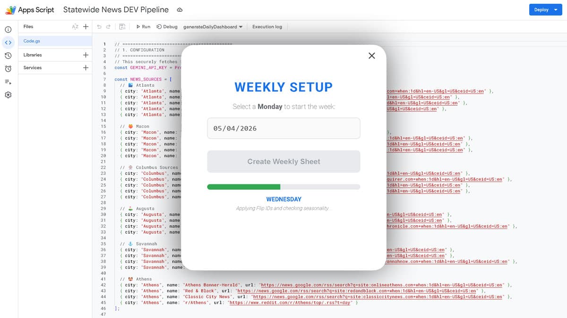Click line number 47 in gutter
Screen dimensions: 567x318
point(104,314)
